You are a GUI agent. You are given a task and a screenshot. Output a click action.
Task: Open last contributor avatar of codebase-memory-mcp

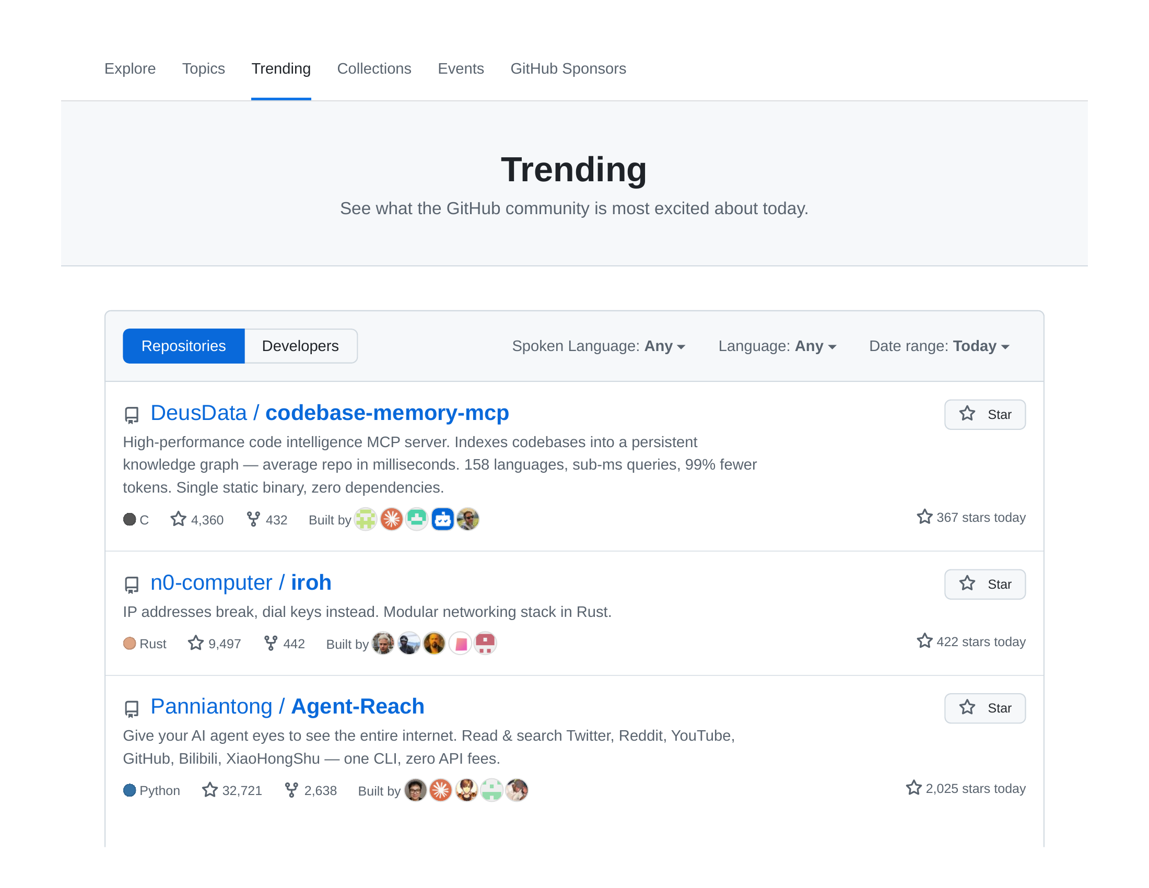[468, 519]
